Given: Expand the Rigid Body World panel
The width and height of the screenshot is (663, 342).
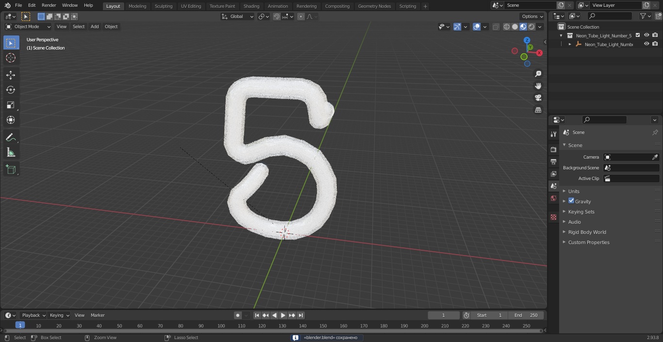Looking at the screenshot, I should click(587, 232).
